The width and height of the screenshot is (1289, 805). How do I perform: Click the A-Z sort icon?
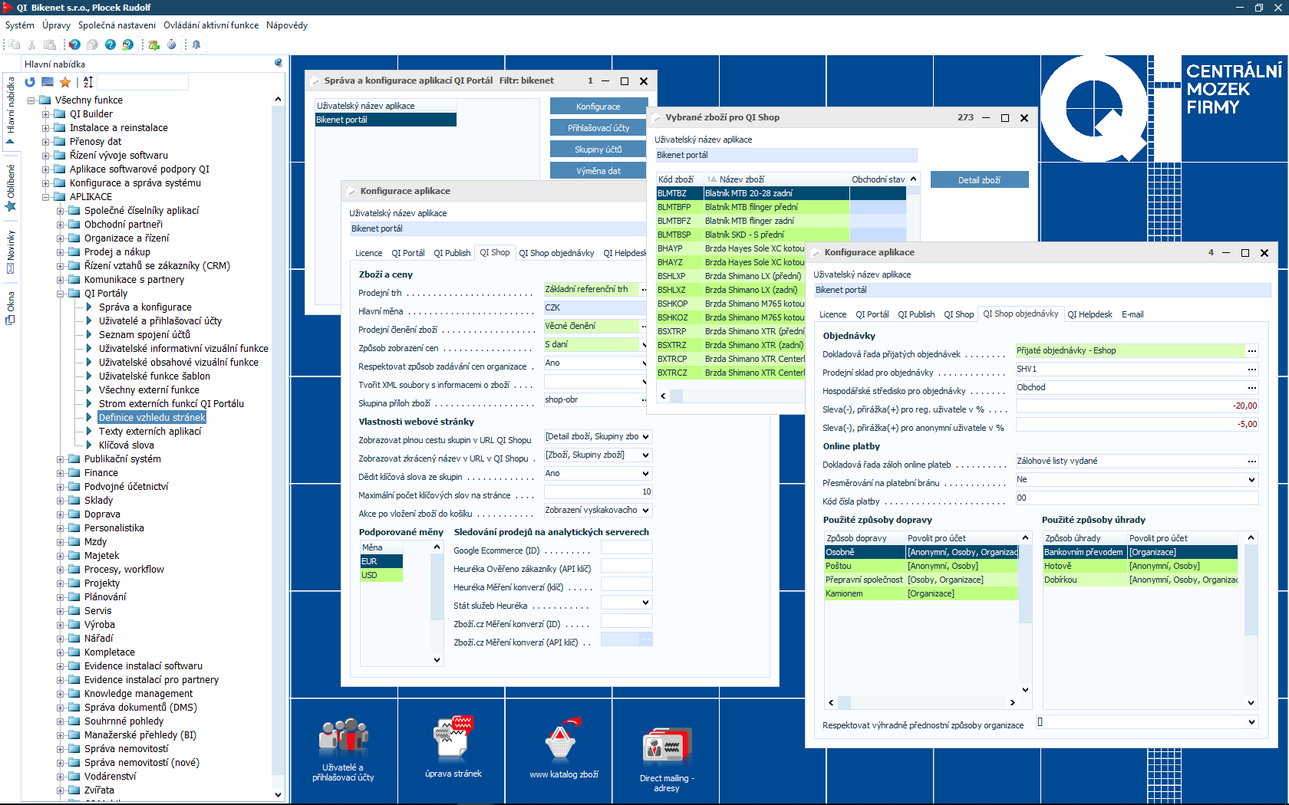(x=88, y=82)
